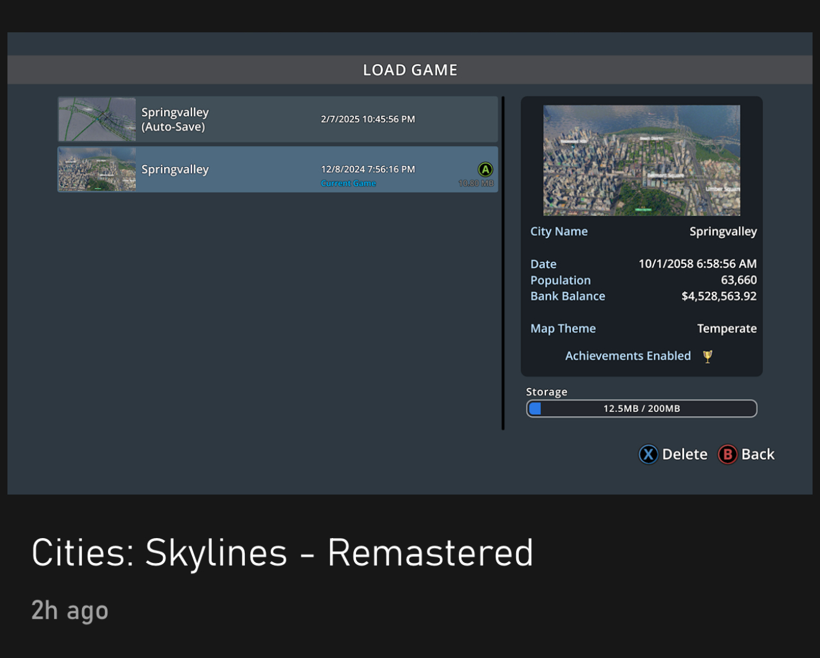This screenshot has width=820, height=658.
Task: Click the Map Theme label
Action: click(563, 329)
